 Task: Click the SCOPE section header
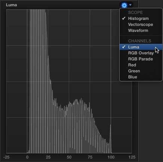click(135, 12)
